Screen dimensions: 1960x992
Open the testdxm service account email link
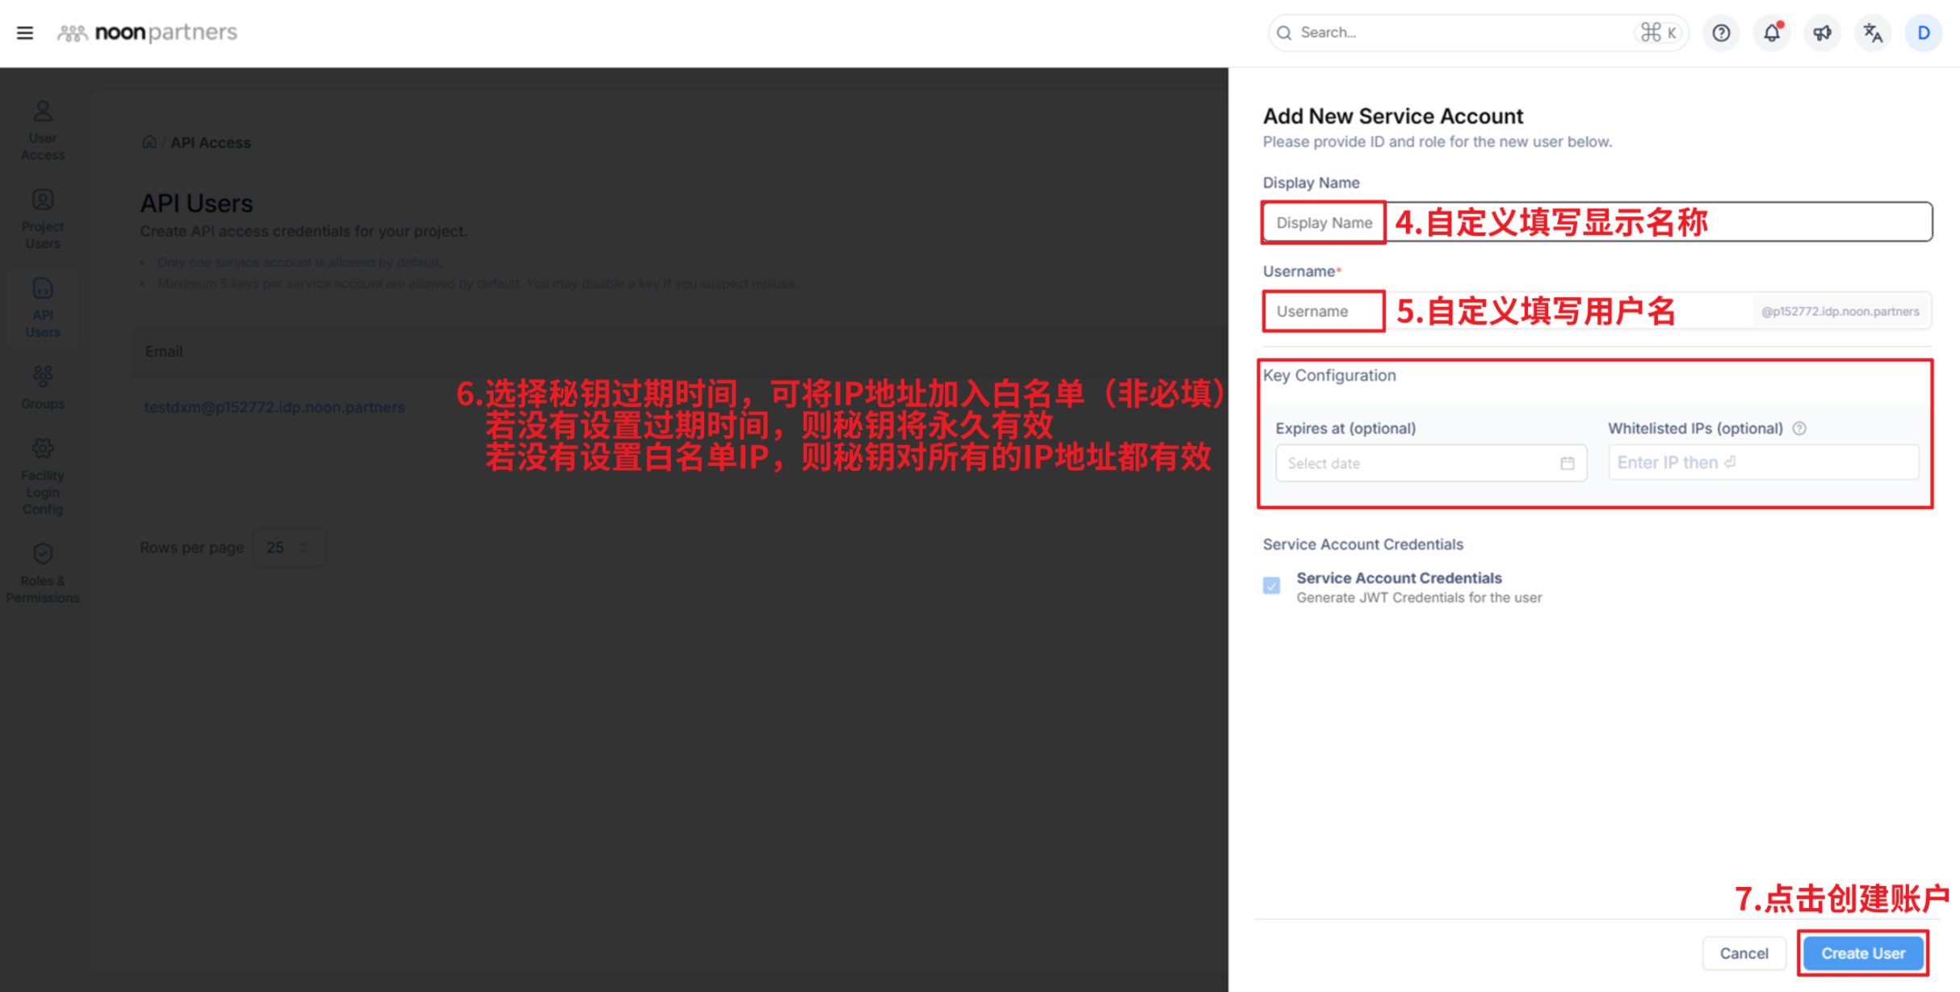[275, 407]
